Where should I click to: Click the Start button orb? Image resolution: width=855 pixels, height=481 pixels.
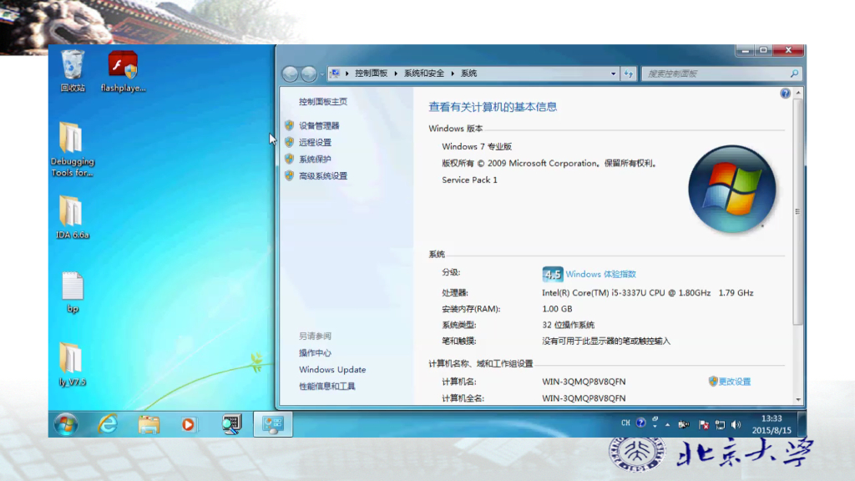67,424
